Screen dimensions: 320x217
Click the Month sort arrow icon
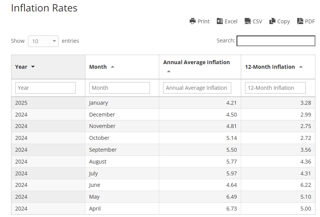point(113,67)
